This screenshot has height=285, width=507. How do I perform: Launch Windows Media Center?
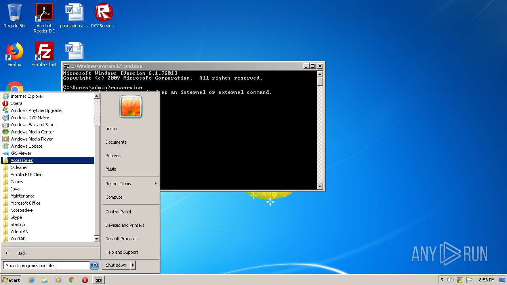pyautogui.click(x=48, y=132)
